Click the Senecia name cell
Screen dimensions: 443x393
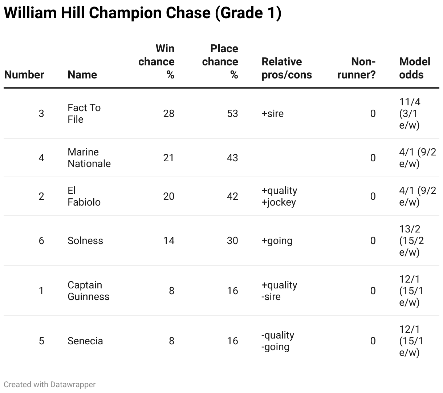(85, 341)
